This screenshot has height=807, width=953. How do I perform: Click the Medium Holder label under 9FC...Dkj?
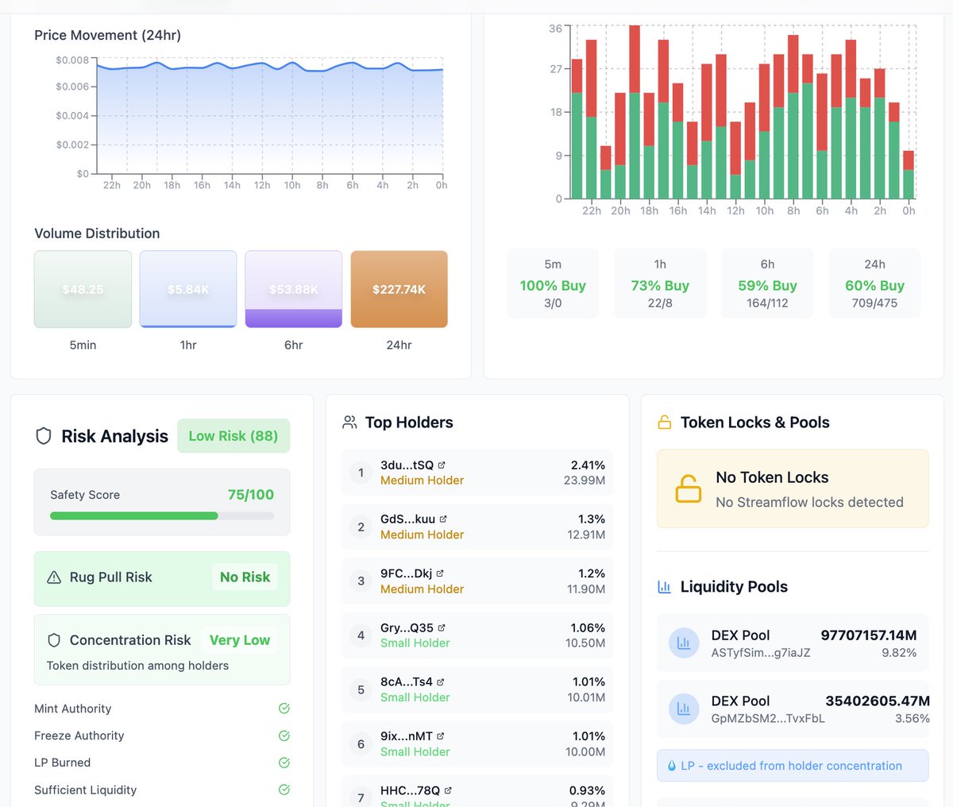[x=422, y=589]
